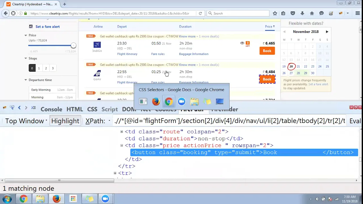Select the 0 stops filter

[x=32, y=68]
